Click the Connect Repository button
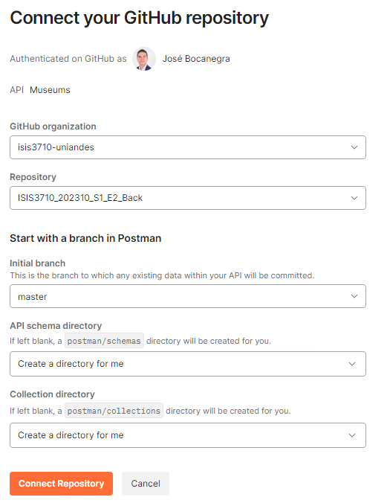387x503 pixels. click(x=61, y=484)
